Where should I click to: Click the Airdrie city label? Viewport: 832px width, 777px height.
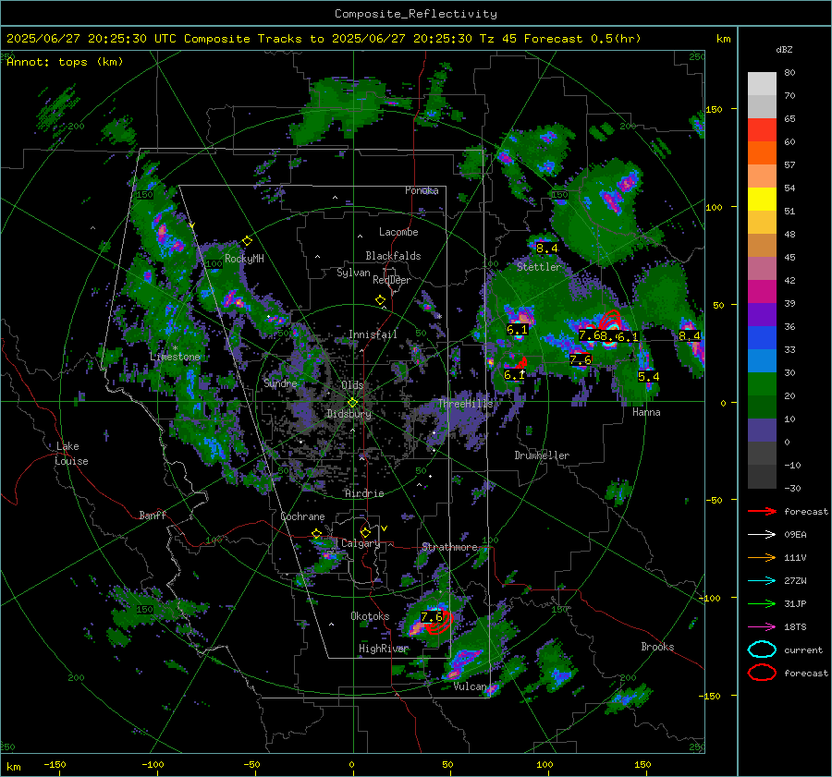tap(364, 493)
